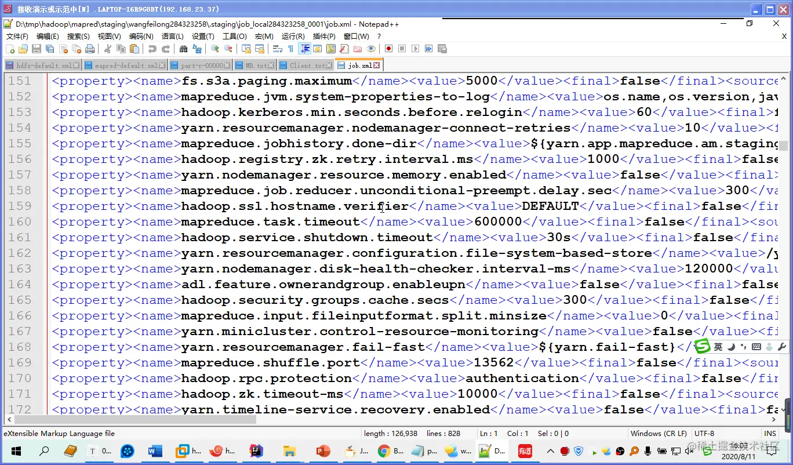The image size is (793, 465).
Task: Play back the recorded macro
Action: coord(415,49)
